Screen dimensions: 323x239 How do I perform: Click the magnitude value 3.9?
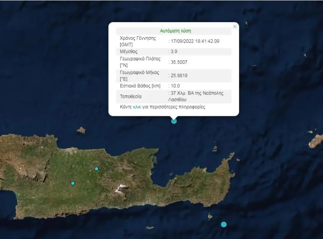[174, 52]
